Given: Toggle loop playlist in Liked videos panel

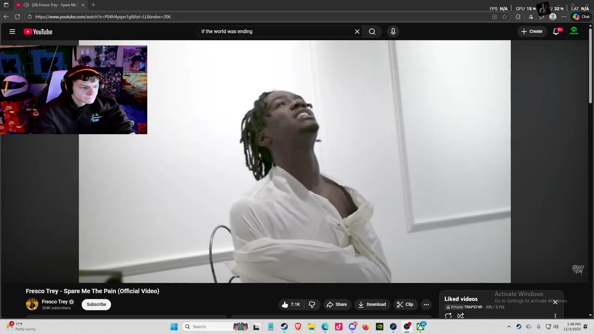Looking at the screenshot, I should (448, 316).
